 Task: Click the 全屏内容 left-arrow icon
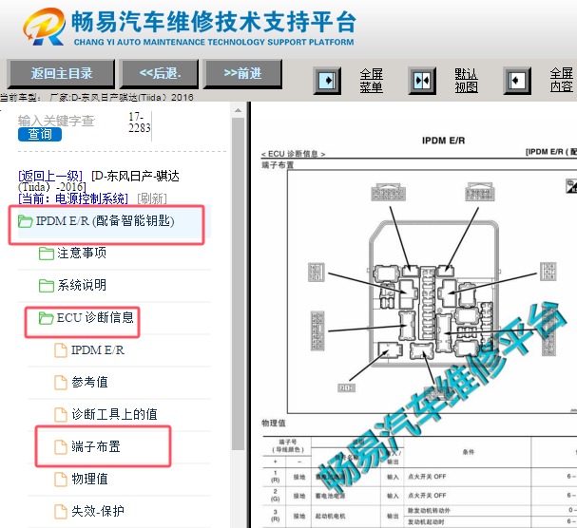click(x=517, y=81)
